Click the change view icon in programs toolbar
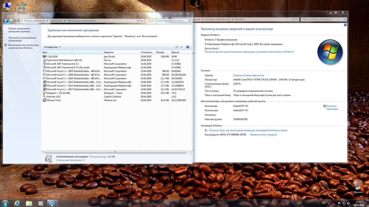The height and width of the screenshot is (207, 369). (177, 47)
